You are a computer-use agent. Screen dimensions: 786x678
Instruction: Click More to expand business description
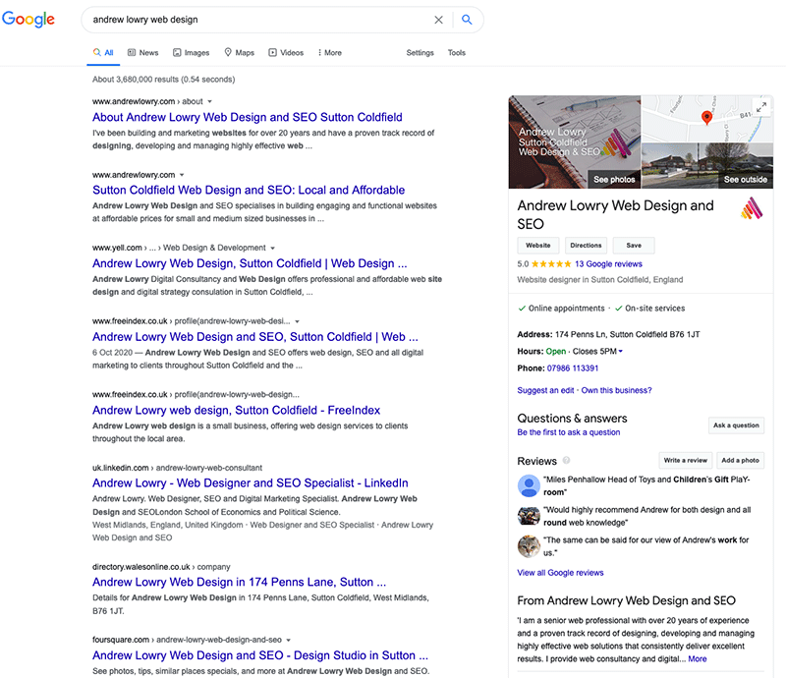coord(698,659)
